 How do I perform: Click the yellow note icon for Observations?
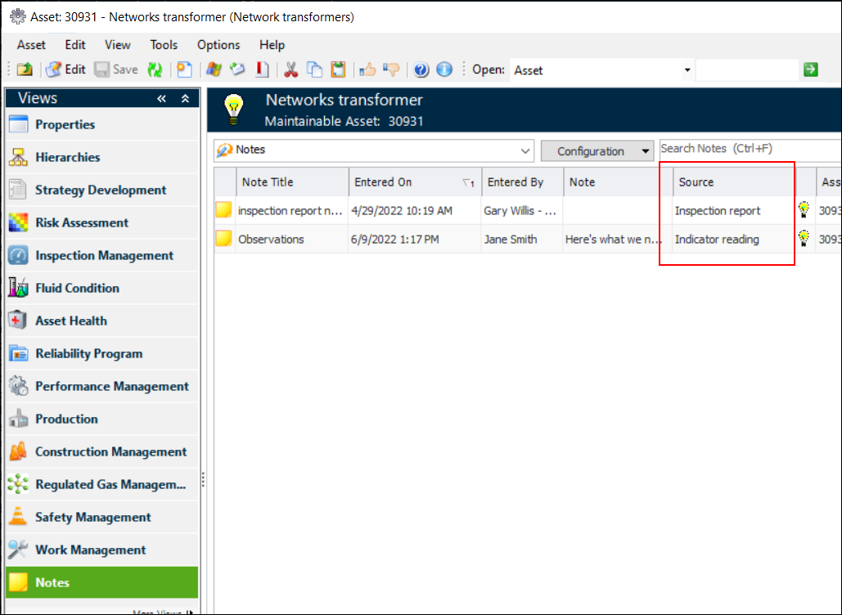[x=223, y=239]
